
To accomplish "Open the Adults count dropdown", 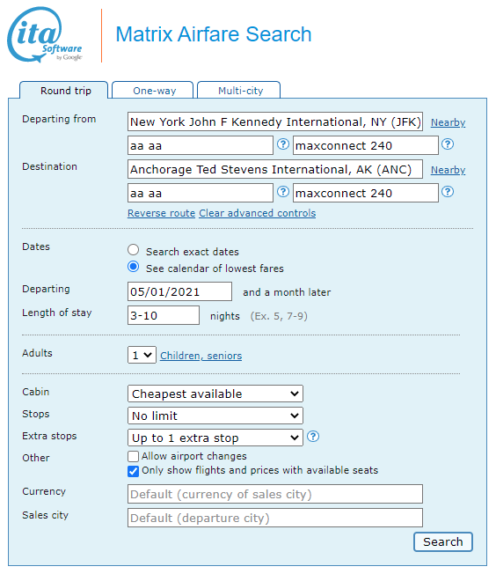I will click(x=142, y=355).
